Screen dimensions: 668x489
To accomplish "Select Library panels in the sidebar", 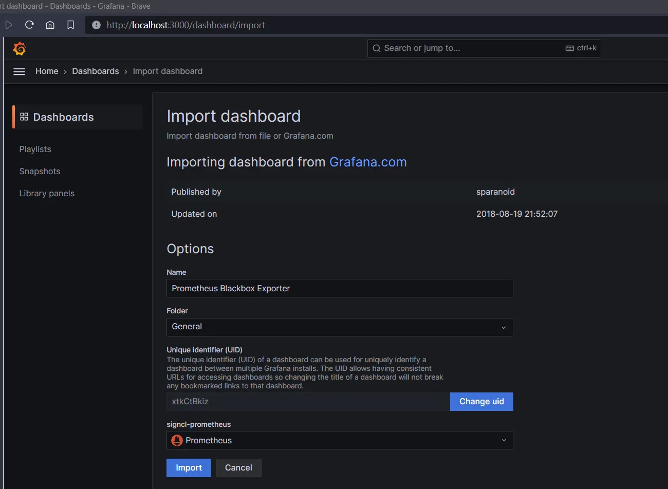I will coord(47,193).
